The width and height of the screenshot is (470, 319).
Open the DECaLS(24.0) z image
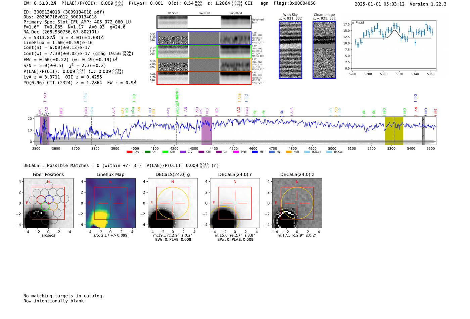point(297,203)
